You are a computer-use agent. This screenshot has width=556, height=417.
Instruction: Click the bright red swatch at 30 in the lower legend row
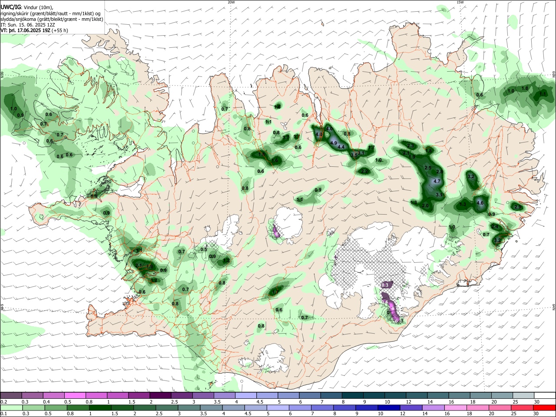(x=544, y=408)
